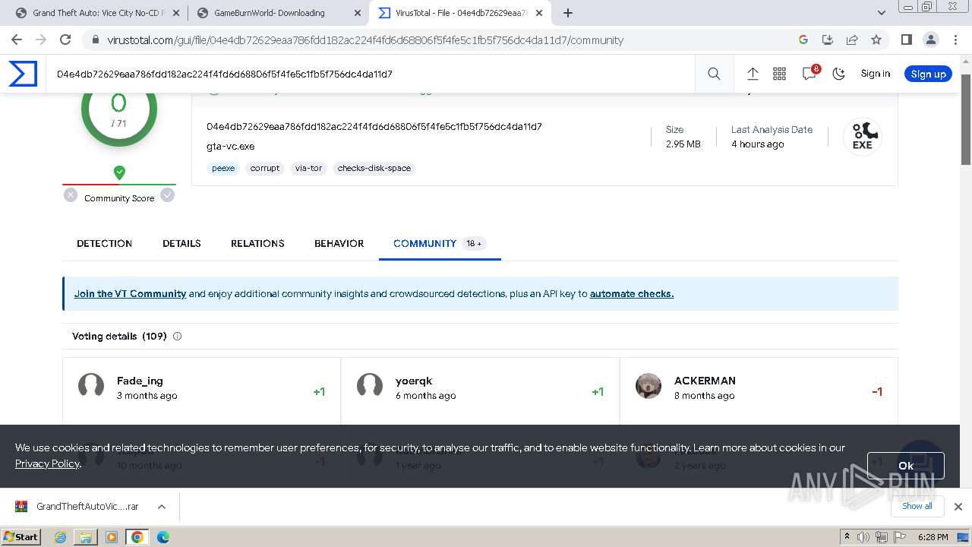Open the DETECTION tab
This screenshot has height=547, width=972.
point(104,244)
